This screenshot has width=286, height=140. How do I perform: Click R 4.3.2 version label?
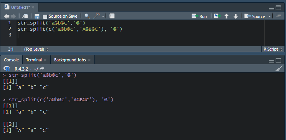tap(21, 69)
